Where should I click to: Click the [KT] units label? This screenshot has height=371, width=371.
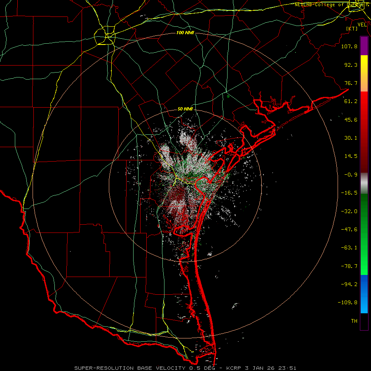352,28
